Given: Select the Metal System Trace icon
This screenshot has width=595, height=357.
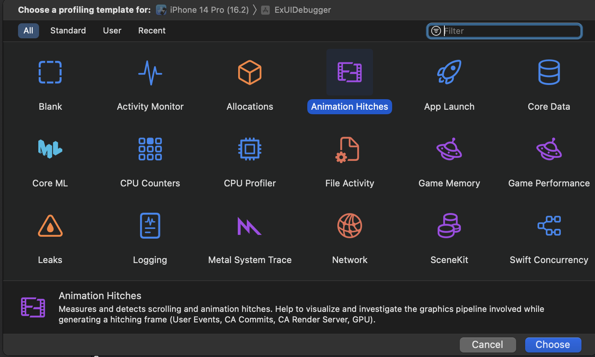Looking at the screenshot, I should click(249, 226).
